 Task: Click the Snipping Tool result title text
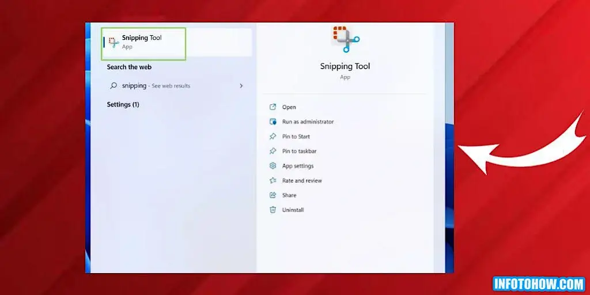tap(142, 38)
